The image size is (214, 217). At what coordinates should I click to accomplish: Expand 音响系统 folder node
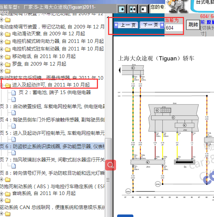click(x=1, y=194)
